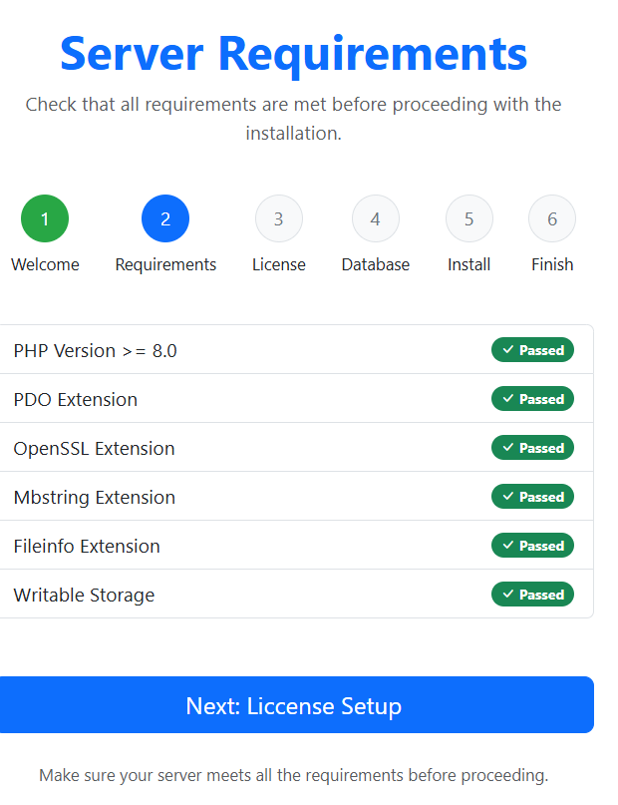618x805 pixels.
Task: Click the Passed badge for PDO Extension
Action: click(x=532, y=399)
